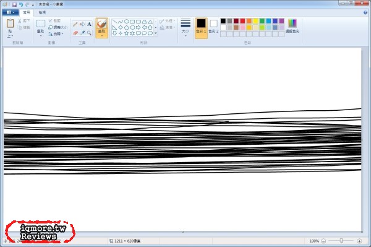371x247 pixels.
Task: Pick the purple palette swatch
Action: [x=281, y=21]
